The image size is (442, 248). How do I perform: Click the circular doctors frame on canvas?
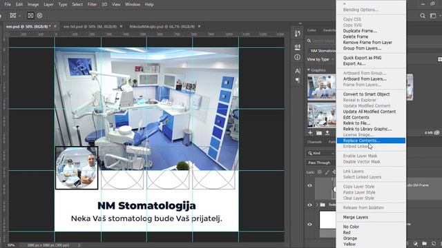[x=77, y=168]
